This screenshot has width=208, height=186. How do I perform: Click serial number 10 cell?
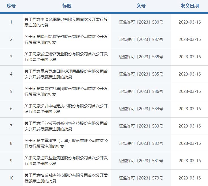click(x=11, y=178)
